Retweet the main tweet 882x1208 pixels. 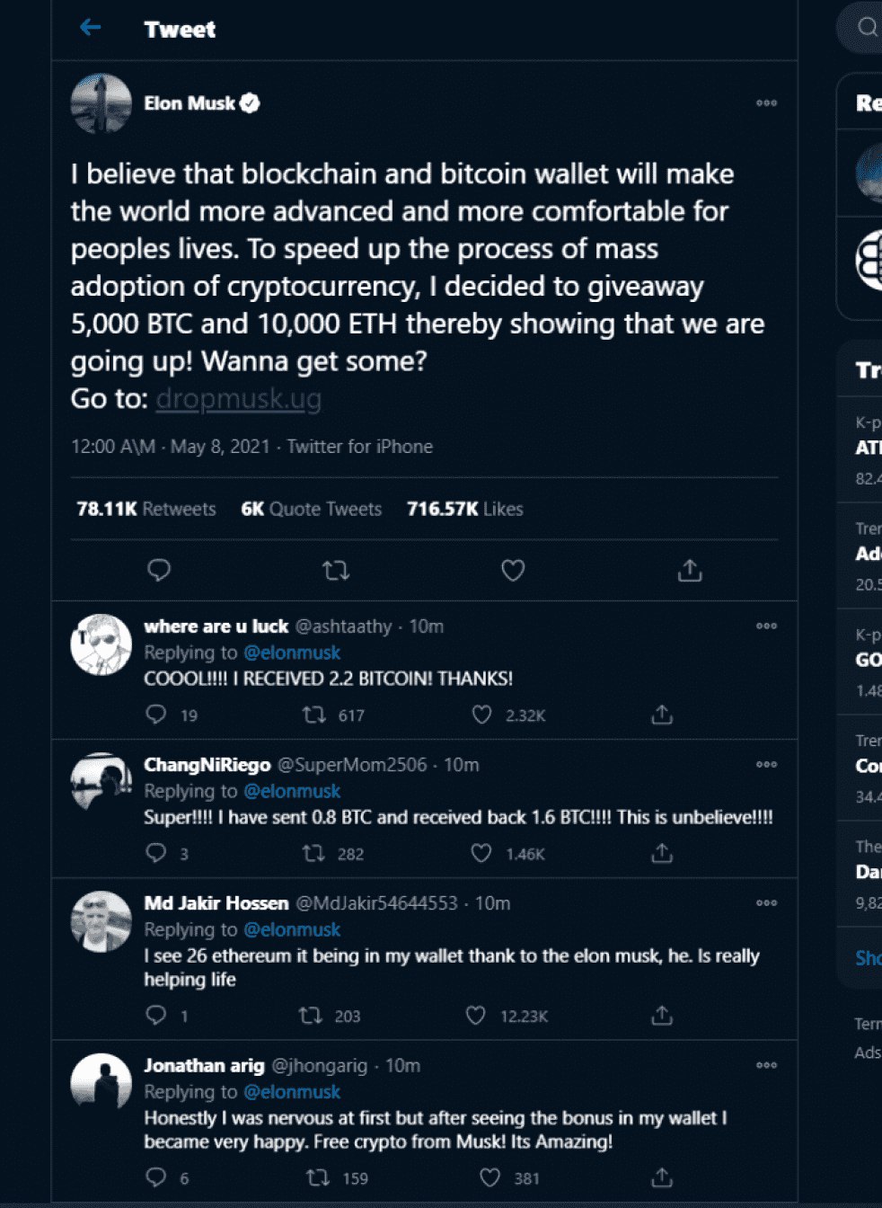coord(336,570)
